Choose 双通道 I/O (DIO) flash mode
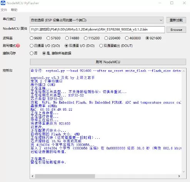 80,45
